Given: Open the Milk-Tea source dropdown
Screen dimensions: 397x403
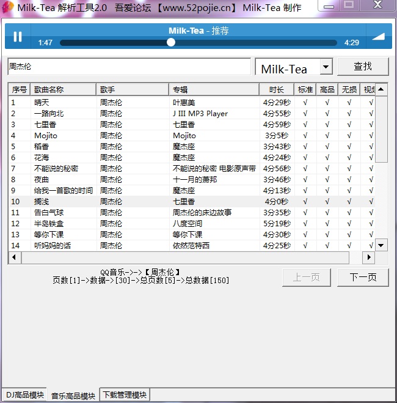Looking at the screenshot, I should (x=326, y=67).
